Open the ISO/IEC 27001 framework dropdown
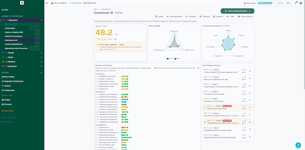Viewport: 305px width, 150px height. (x=22, y=24)
